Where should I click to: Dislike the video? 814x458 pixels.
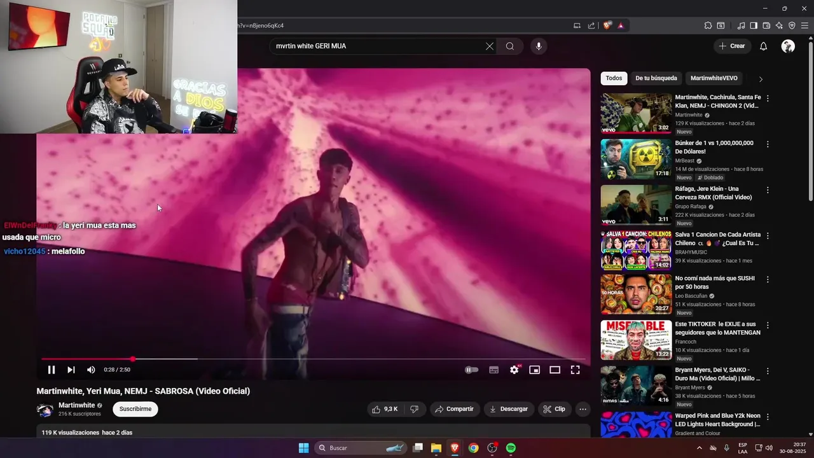(414, 409)
